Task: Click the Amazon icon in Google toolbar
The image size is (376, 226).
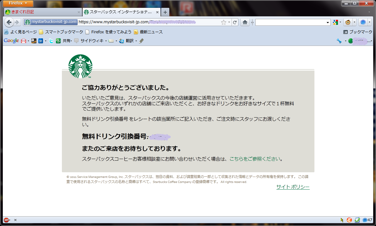Action: [34, 41]
